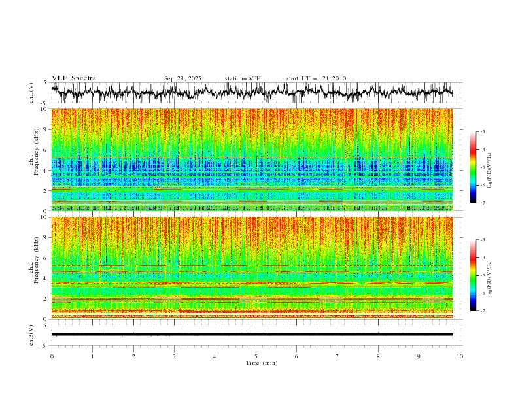The width and height of the screenshot is (518, 400).
Task: Click the "station=ATH" label
Action: [243, 78]
